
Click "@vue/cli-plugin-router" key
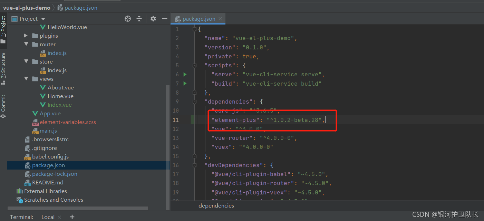pos(253,183)
